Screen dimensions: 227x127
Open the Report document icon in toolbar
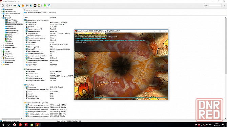tap(7, 5)
